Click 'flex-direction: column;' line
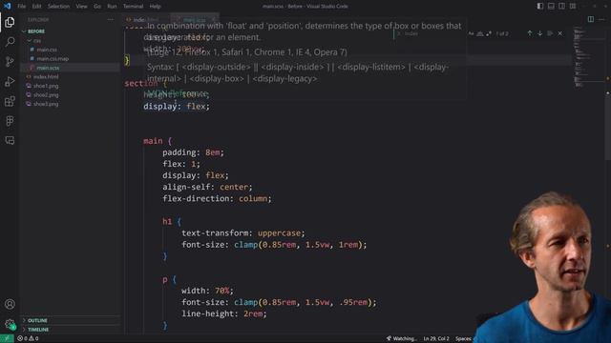 217,198
